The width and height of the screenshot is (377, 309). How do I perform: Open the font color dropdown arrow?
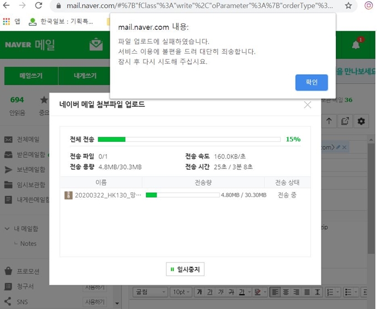point(249,292)
